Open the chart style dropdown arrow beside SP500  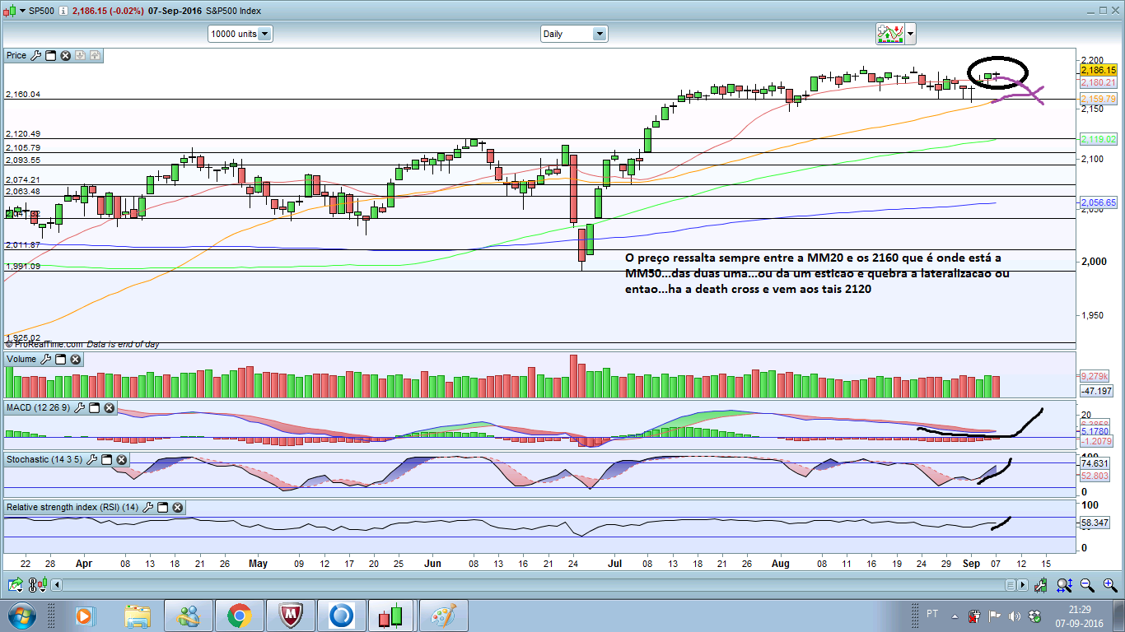tap(22, 11)
